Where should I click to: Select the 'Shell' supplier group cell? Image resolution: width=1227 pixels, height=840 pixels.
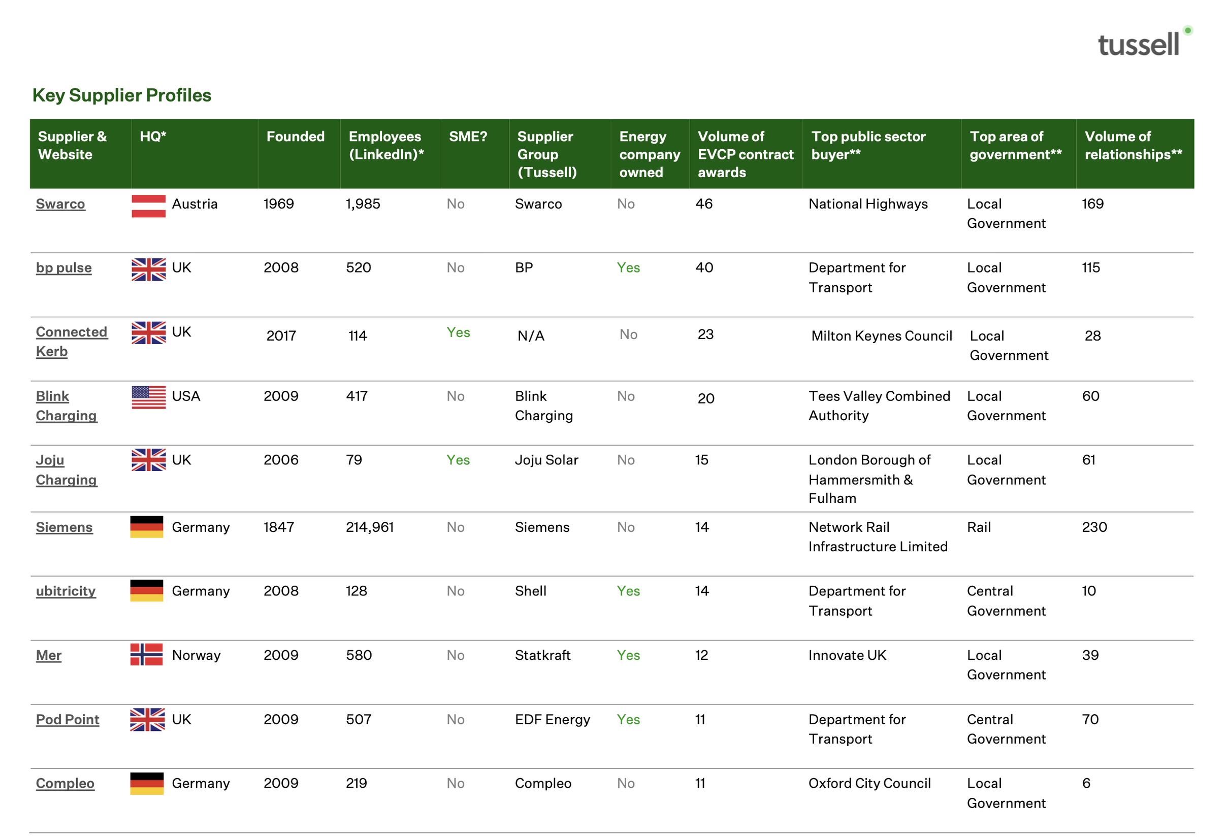pyautogui.click(x=531, y=591)
